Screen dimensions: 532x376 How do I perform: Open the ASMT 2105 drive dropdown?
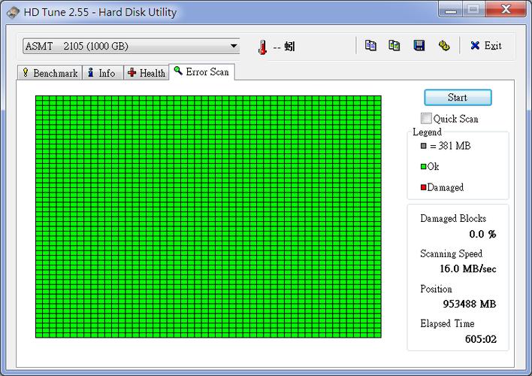coord(233,47)
